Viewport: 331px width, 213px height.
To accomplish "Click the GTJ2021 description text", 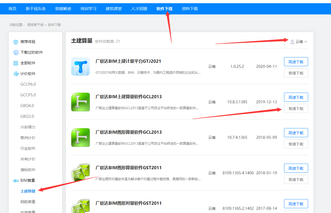I will [148, 73].
